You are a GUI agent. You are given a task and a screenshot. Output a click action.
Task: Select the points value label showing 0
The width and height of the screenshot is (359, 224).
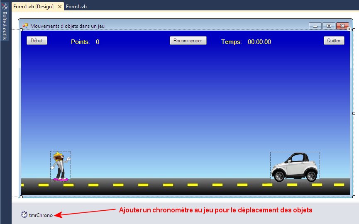point(98,42)
